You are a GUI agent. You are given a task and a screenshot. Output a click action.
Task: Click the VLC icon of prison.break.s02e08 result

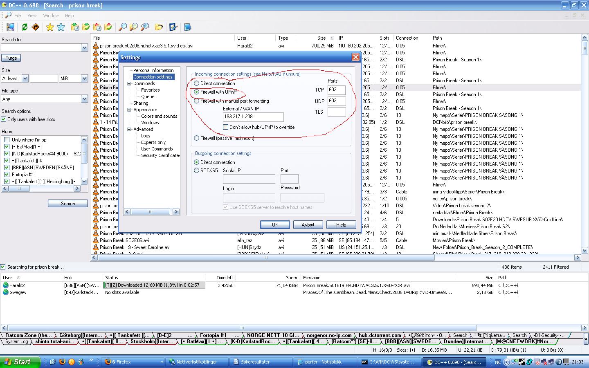pyautogui.click(x=96, y=46)
